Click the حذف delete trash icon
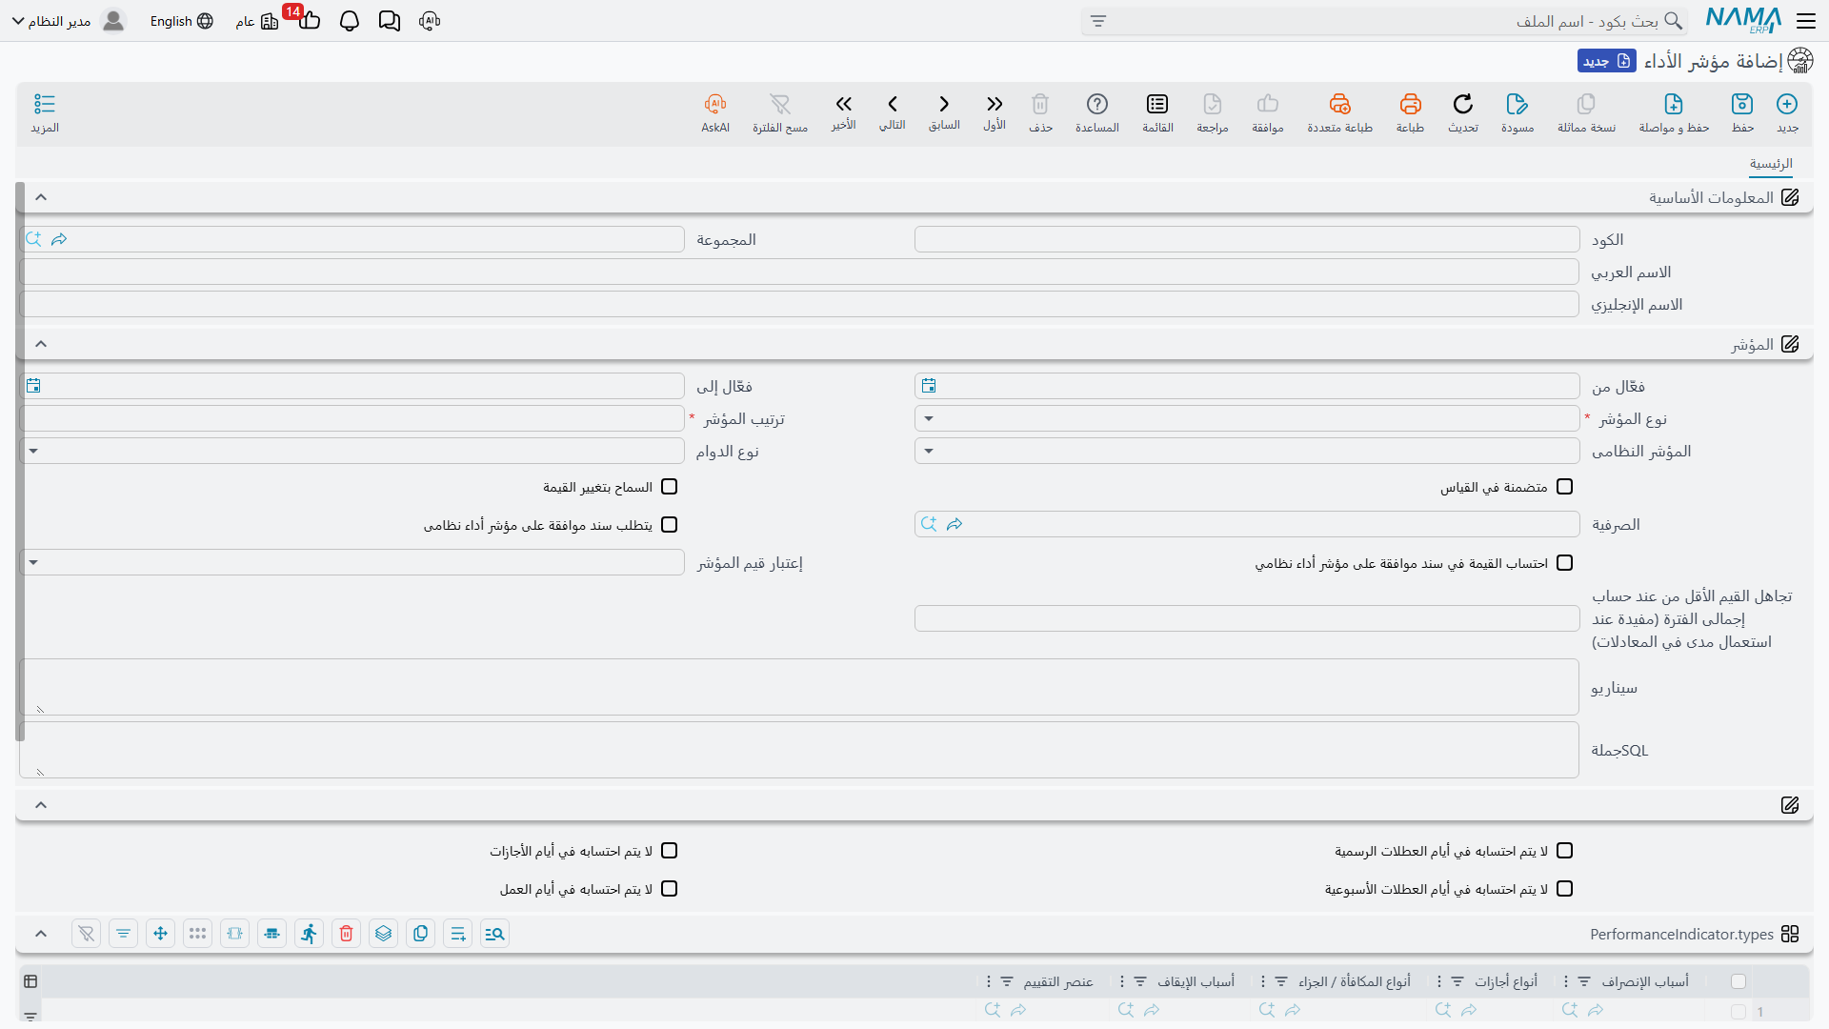Image resolution: width=1829 pixels, height=1029 pixels. click(x=1040, y=104)
